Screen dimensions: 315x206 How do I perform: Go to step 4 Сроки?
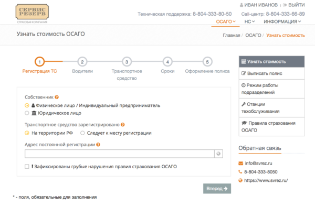167,62
